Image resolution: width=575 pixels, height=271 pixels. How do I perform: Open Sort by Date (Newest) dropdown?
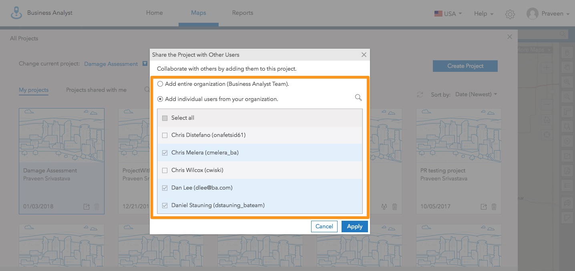click(476, 95)
